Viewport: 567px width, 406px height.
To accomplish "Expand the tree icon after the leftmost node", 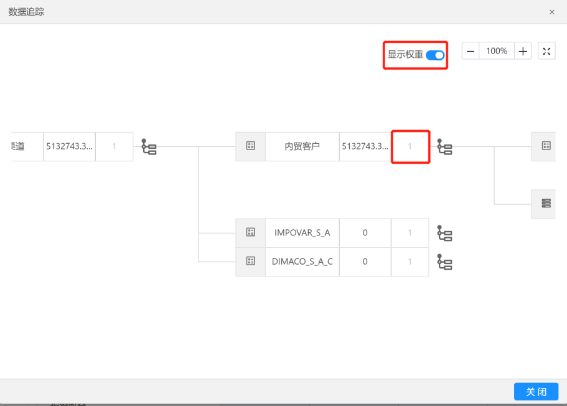I will click(x=149, y=147).
